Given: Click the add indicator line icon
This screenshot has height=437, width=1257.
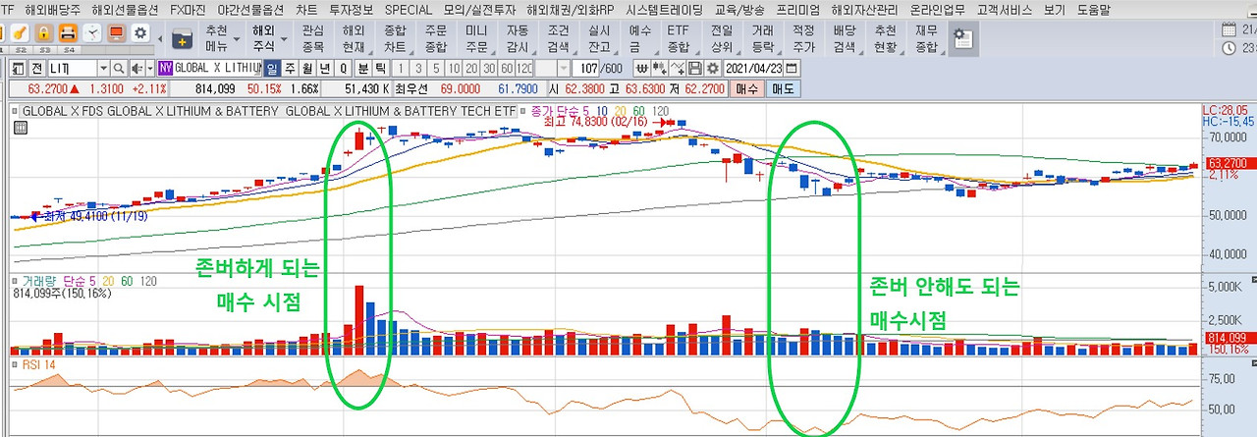Looking at the screenshot, I should coord(677,69).
